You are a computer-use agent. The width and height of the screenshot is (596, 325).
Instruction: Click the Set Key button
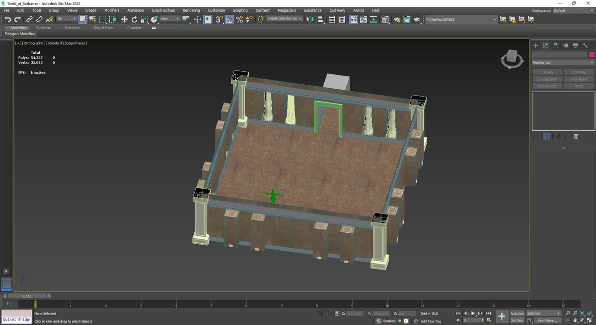517,321
